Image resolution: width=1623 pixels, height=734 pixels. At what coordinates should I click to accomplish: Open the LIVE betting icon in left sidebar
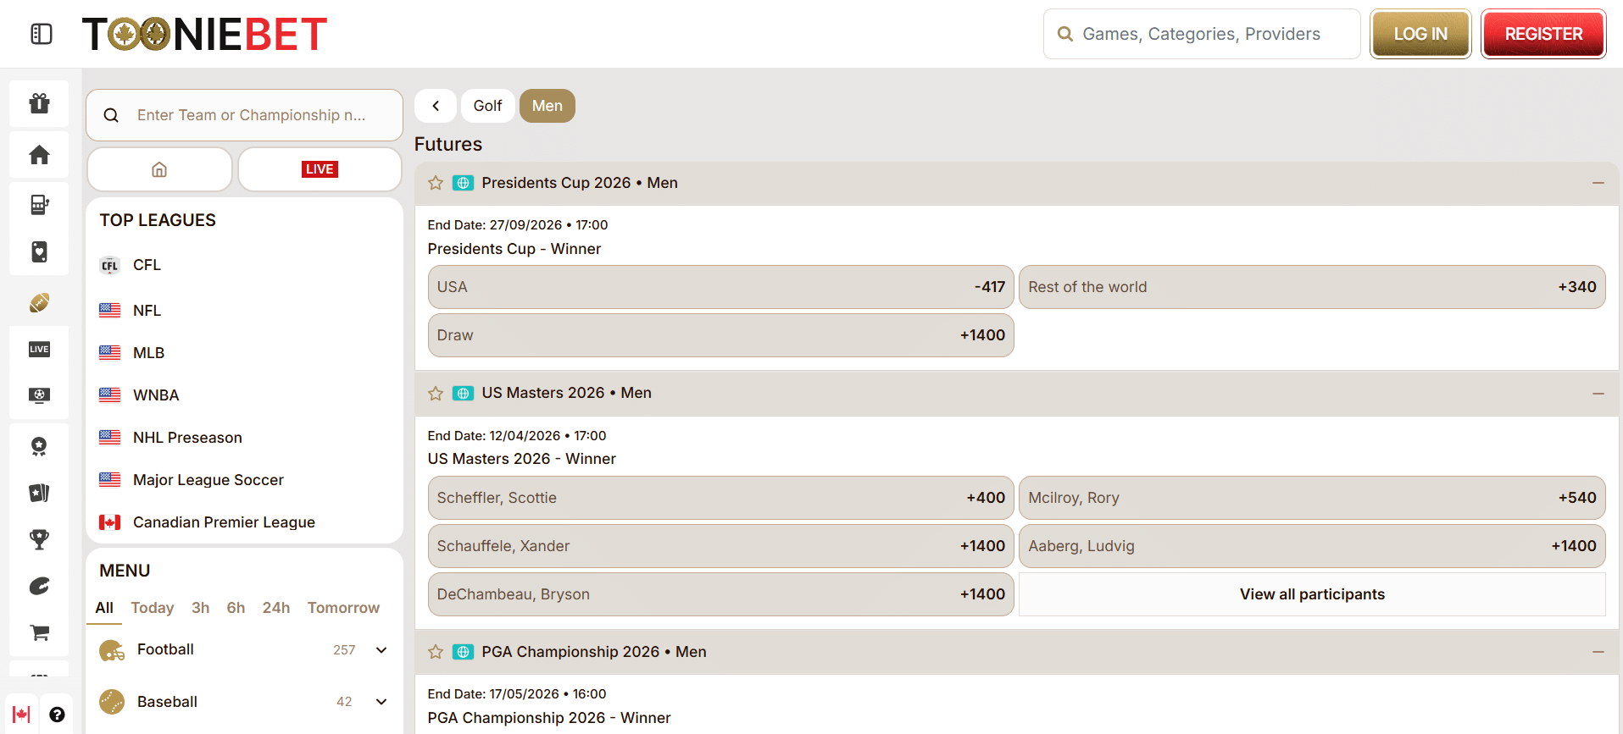(39, 349)
